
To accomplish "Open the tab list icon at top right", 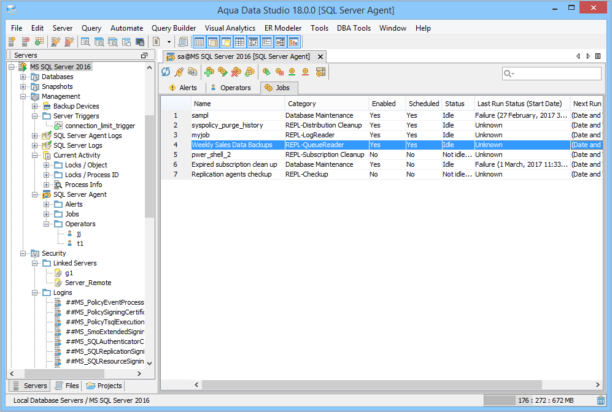I will [598, 56].
